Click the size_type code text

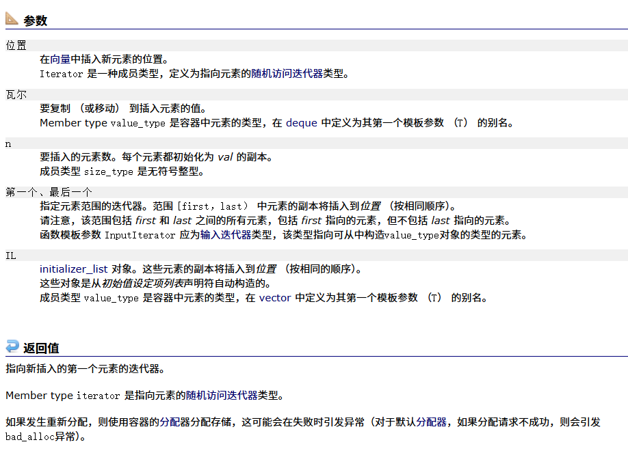point(109,172)
